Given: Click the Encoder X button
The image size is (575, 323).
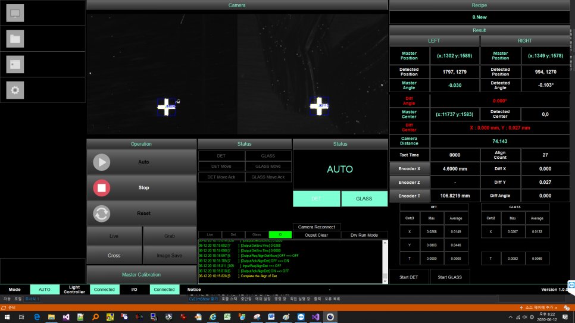Looking at the screenshot, I should pyautogui.click(x=410, y=169).
